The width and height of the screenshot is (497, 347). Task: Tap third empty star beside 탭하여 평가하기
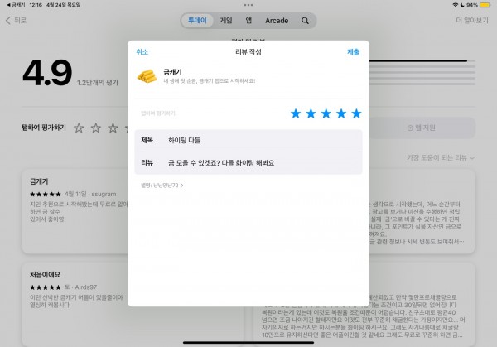pyautogui.click(x=113, y=128)
